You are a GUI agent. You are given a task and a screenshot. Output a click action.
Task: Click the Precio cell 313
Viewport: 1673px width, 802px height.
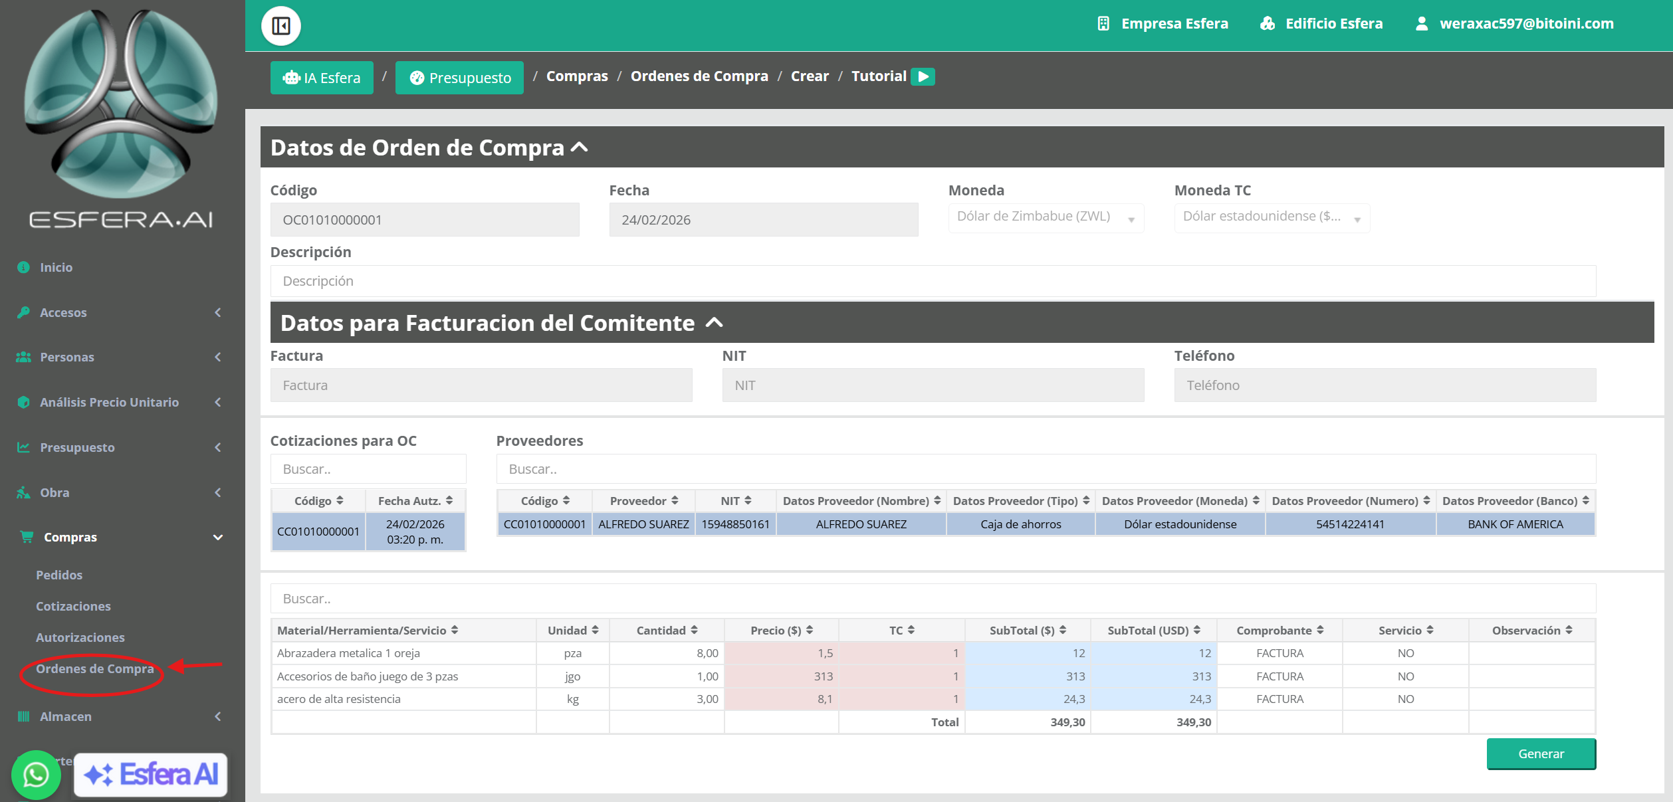pos(782,676)
